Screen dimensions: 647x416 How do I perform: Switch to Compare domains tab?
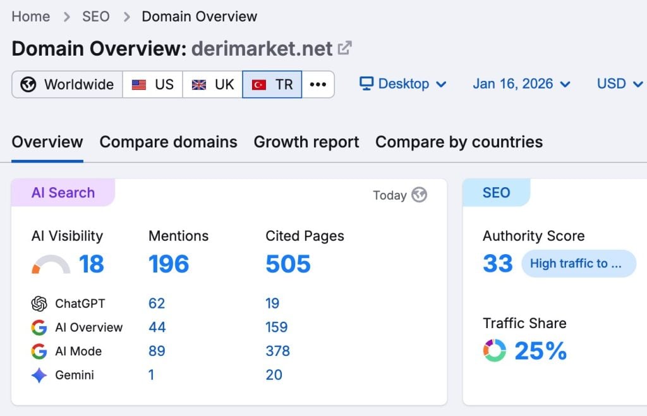[x=168, y=142]
